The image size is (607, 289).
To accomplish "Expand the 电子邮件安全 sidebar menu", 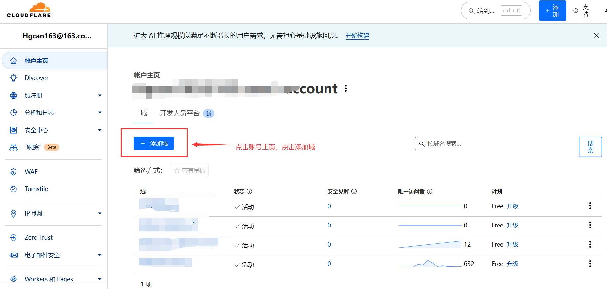I will [x=100, y=255].
